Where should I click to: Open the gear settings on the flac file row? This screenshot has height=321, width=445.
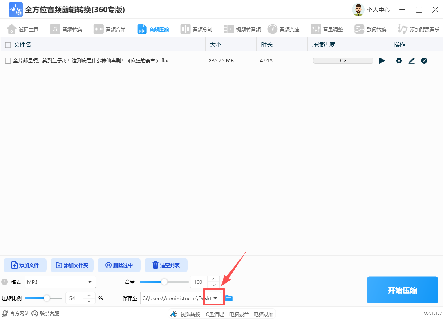pyautogui.click(x=398, y=60)
